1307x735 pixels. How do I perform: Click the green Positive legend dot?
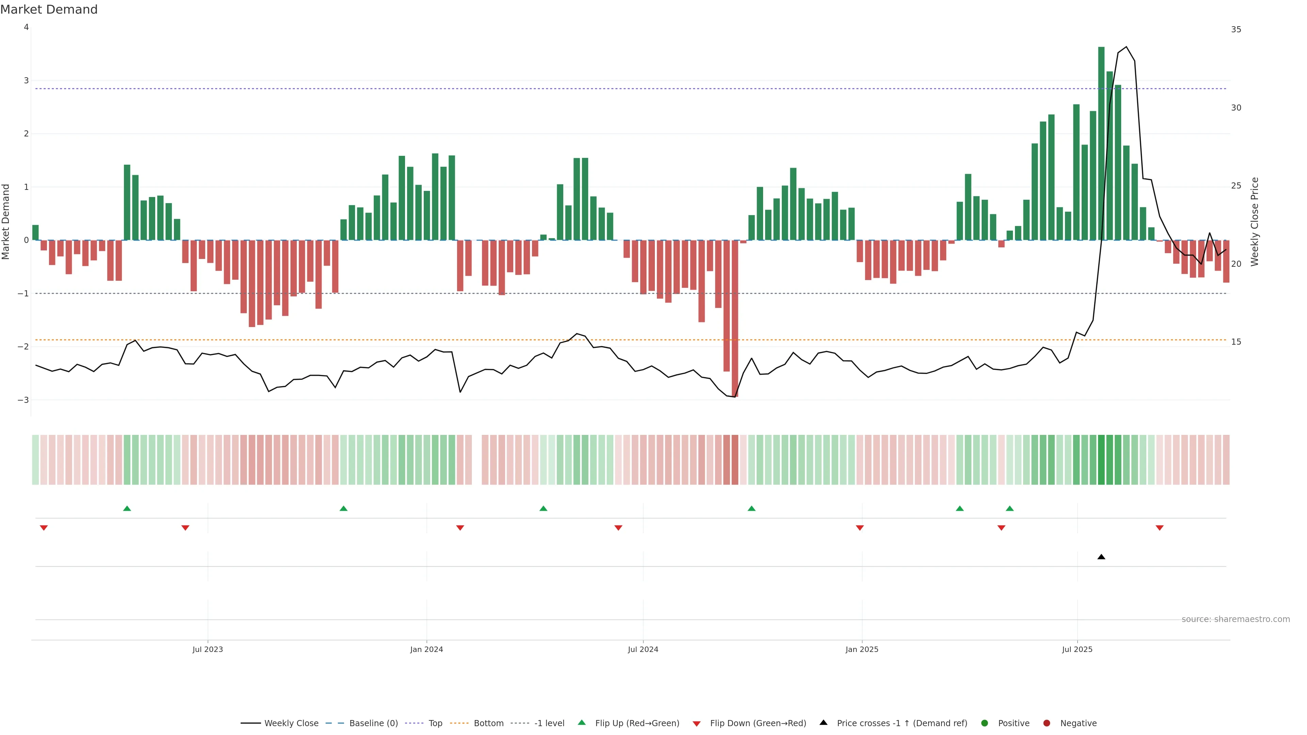[984, 723]
